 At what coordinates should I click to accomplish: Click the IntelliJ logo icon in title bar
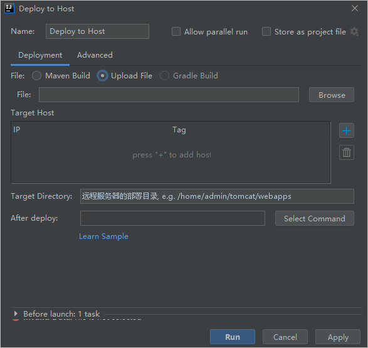9,8
